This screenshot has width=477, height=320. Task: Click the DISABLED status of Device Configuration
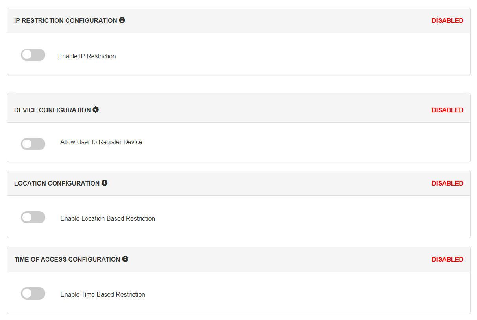coord(447,110)
